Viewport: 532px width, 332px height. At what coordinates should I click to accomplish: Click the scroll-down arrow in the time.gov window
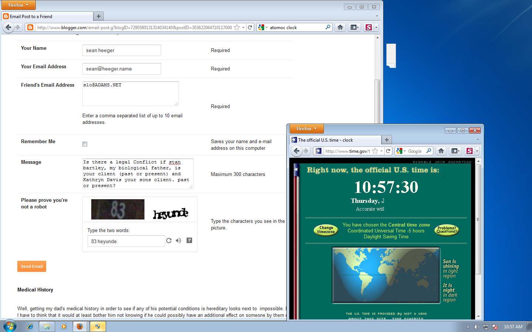pos(478,317)
